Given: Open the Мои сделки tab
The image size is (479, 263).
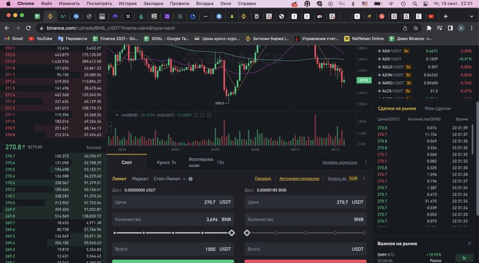Looking at the screenshot, I should 437,108.
